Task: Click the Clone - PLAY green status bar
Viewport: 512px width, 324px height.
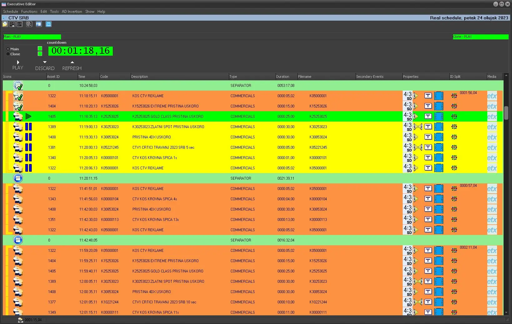Action: pyautogui.click(x=480, y=37)
